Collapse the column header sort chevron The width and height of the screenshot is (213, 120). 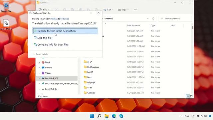[106, 24]
